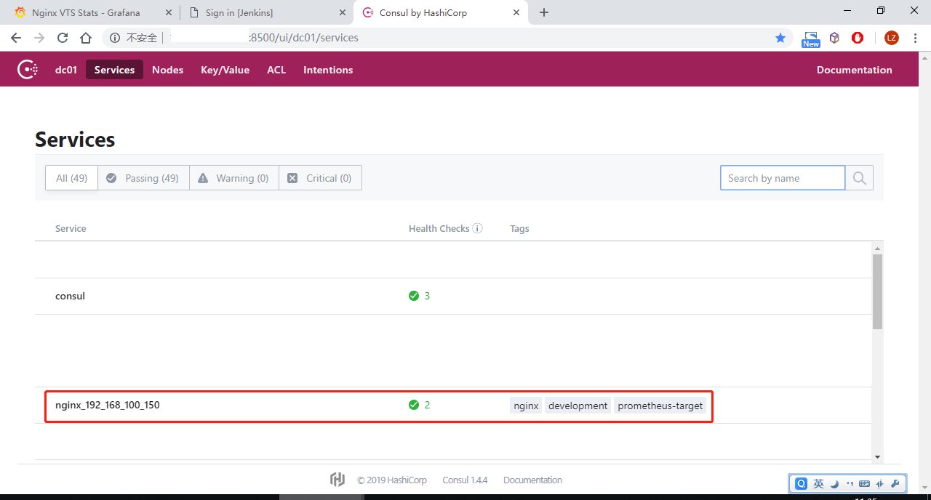Open Documentation link in the top navbar
This screenshot has width=931, height=500.
tap(854, 70)
